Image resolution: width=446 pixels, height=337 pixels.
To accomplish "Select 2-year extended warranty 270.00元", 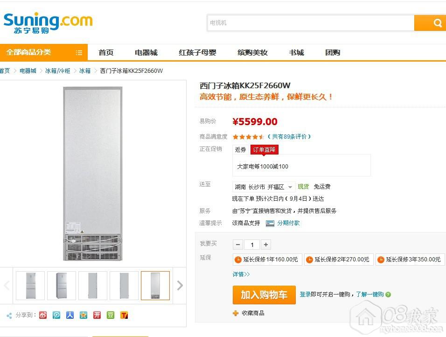I will point(338,260).
